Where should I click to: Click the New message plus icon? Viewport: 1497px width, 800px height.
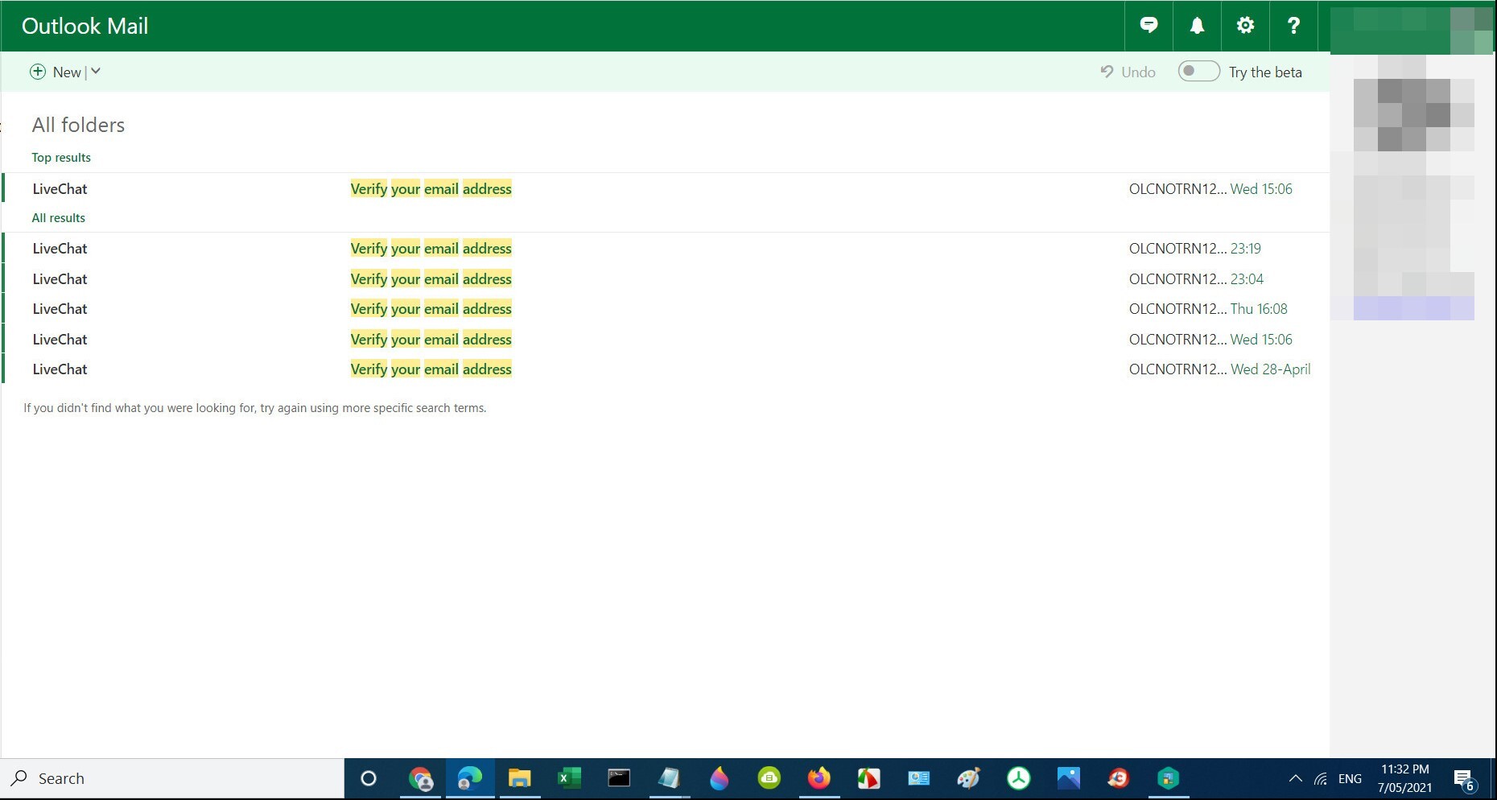point(38,72)
